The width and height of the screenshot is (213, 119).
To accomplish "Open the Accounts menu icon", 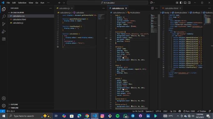I will [4, 98].
